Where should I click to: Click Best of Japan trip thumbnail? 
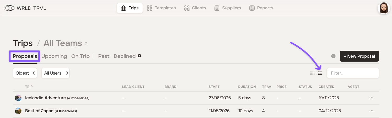click(18, 111)
